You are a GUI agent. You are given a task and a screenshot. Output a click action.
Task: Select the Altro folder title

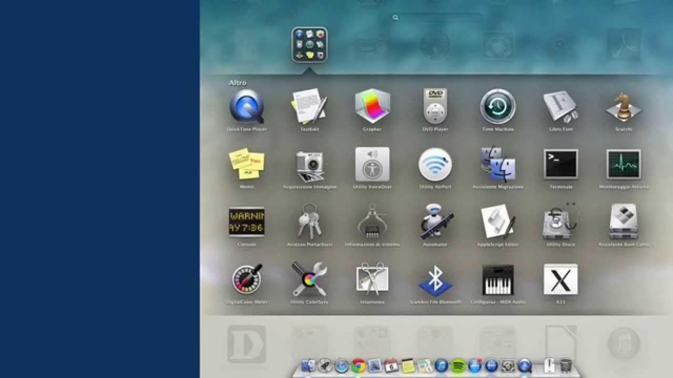(x=238, y=83)
